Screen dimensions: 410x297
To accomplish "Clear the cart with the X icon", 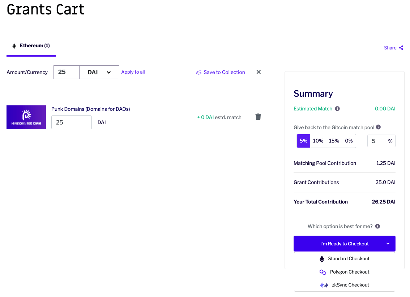I will [259, 72].
